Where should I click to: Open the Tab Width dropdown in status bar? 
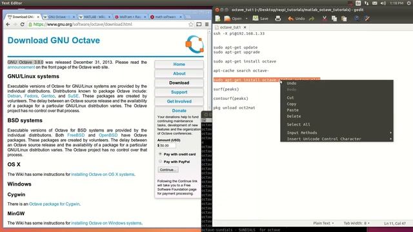click(356, 223)
